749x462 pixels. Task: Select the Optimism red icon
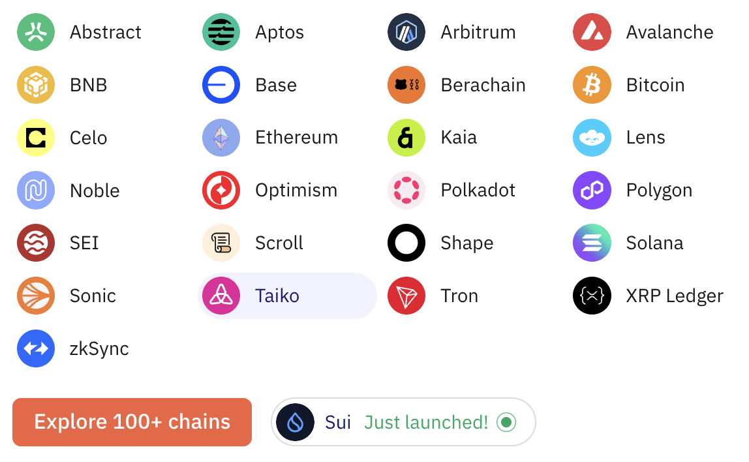tap(221, 191)
